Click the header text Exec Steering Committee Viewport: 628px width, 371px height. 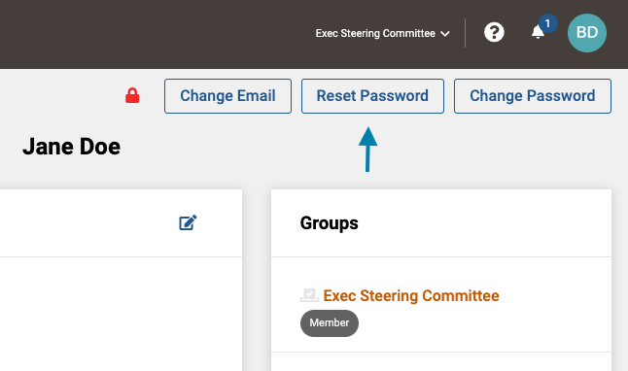tap(375, 33)
